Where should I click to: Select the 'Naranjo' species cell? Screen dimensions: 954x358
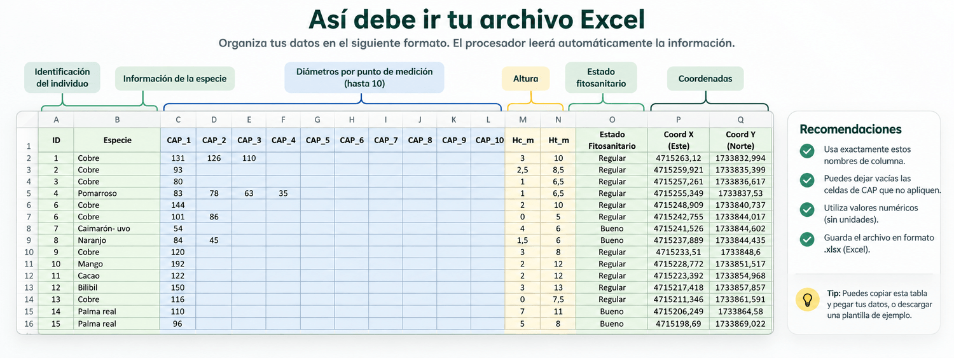coord(117,240)
